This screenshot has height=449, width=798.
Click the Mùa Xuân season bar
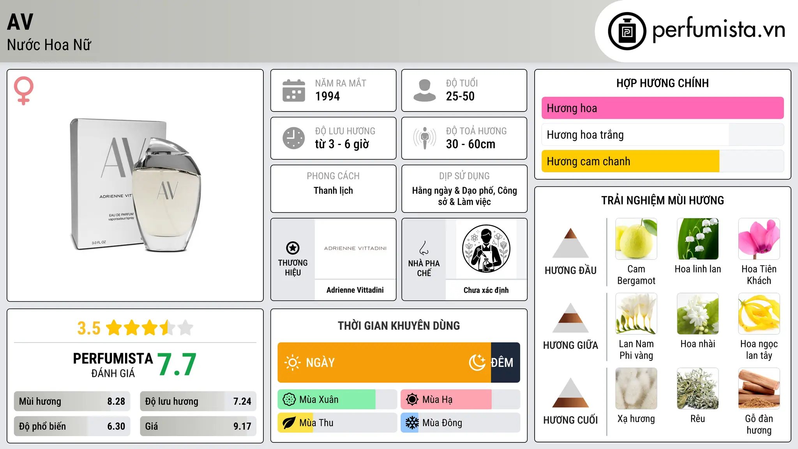pos(337,400)
